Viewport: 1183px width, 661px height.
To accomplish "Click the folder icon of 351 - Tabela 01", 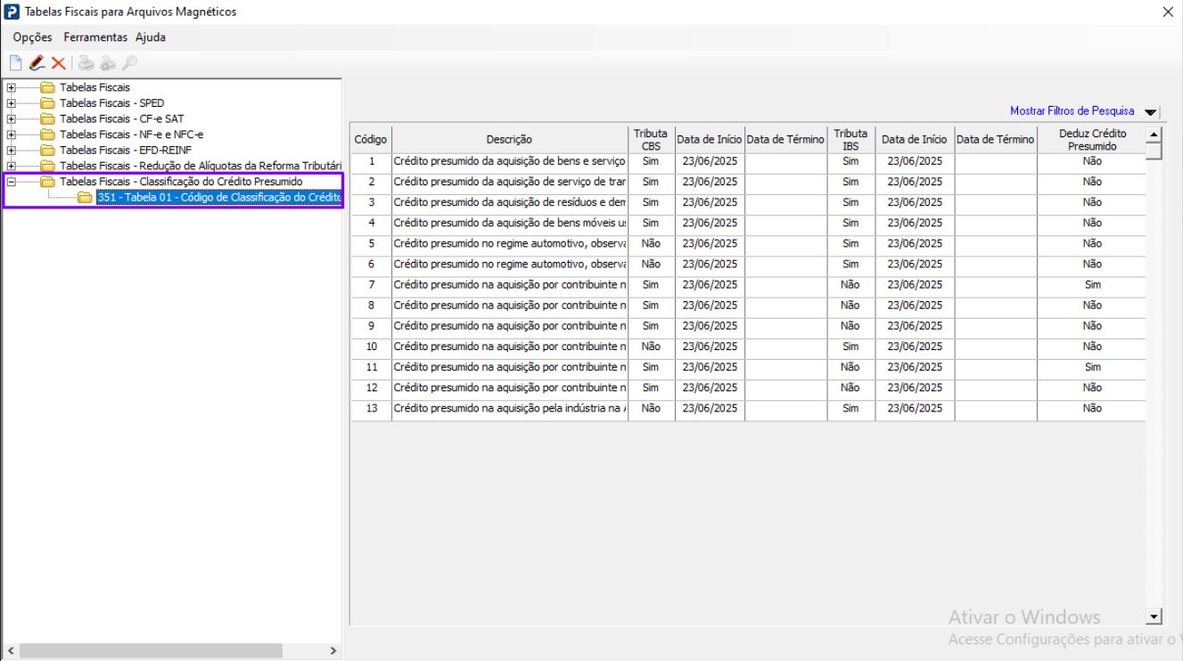I will (x=85, y=198).
